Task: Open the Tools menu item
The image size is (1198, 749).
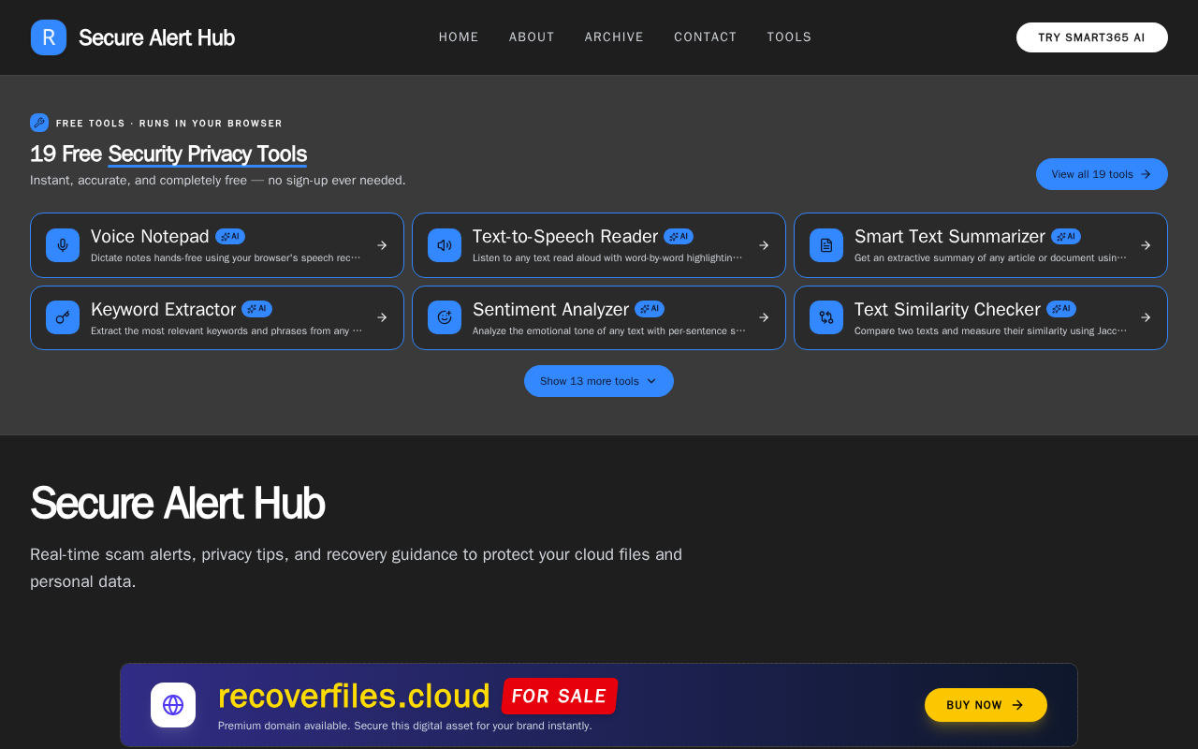Action: point(789,37)
